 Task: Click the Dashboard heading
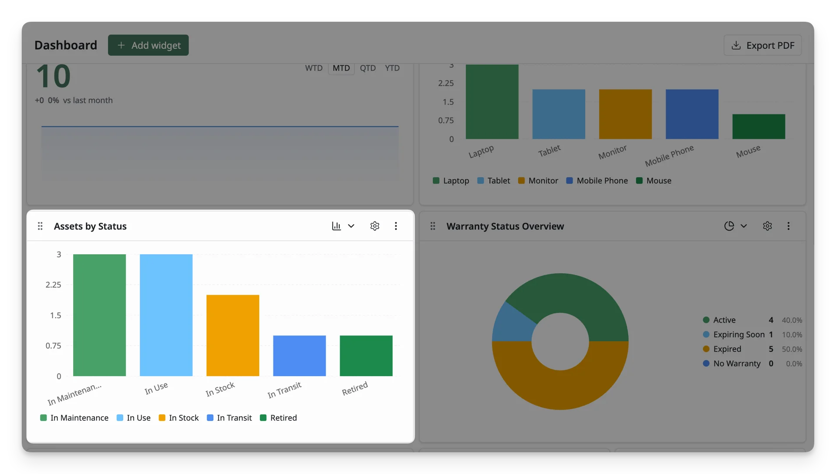[66, 45]
